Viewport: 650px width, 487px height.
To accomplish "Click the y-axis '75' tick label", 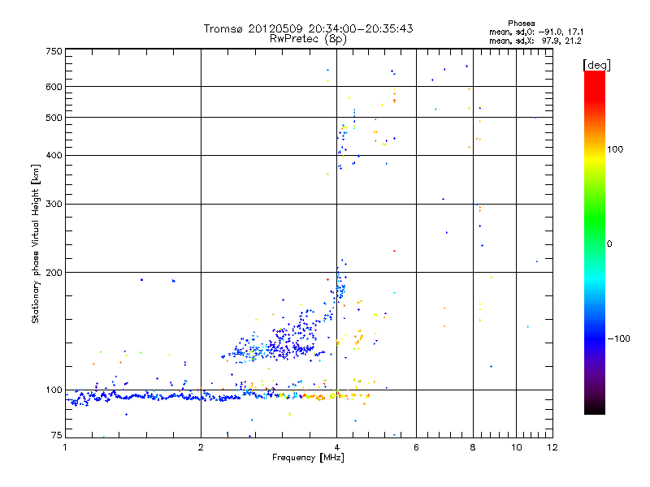I will 57,435.
